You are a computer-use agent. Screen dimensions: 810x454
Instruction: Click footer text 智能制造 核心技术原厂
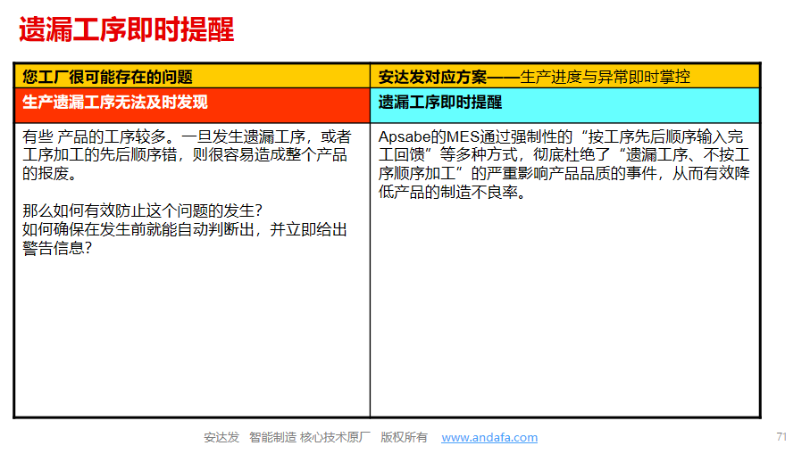[309, 437]
